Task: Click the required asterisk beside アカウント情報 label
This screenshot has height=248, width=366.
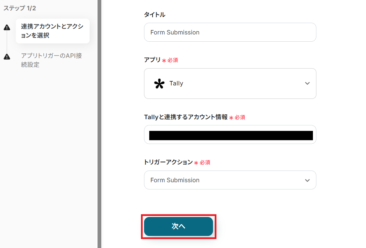Action: tap(231, 118)
